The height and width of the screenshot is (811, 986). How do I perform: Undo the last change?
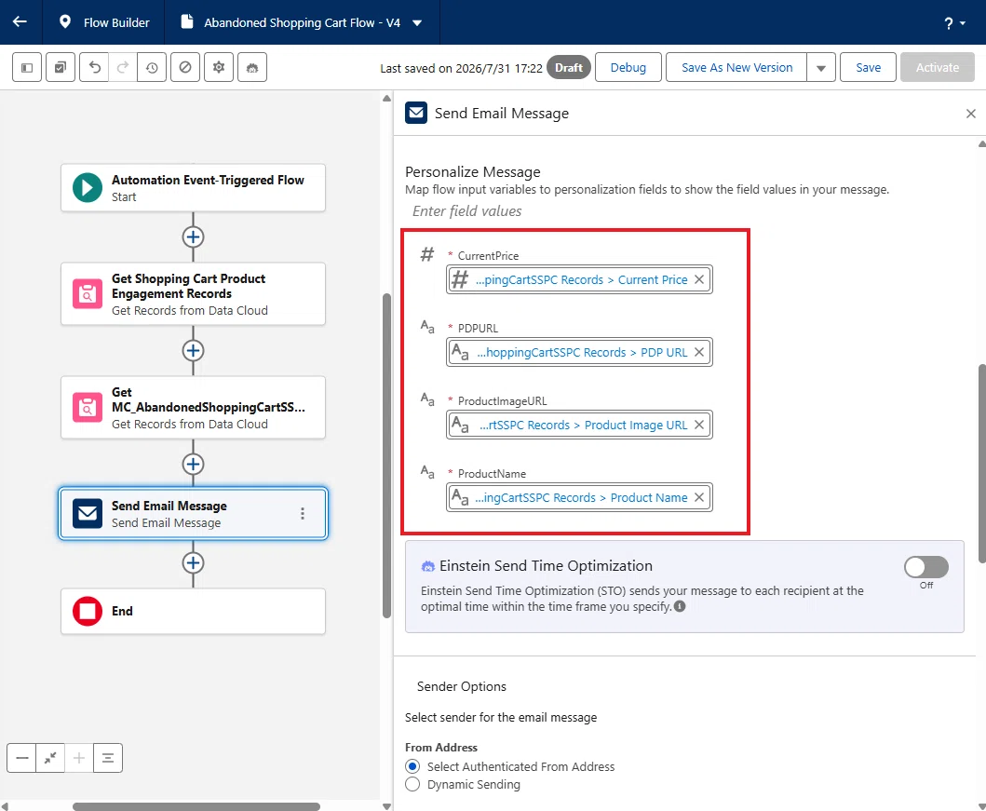click(x=94, y=67)
